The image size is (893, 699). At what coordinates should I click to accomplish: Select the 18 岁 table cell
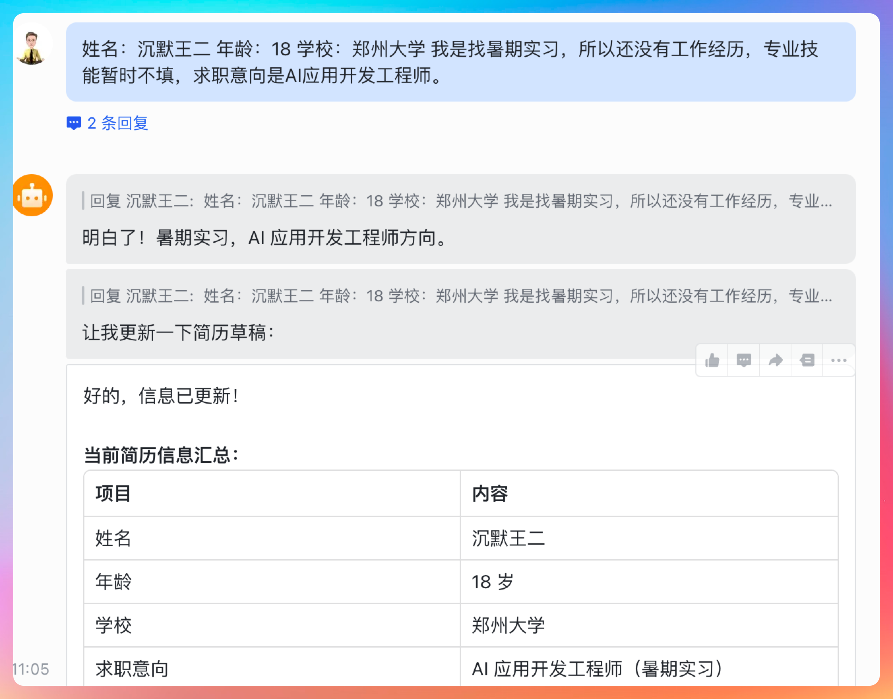(x=492, y=582)
